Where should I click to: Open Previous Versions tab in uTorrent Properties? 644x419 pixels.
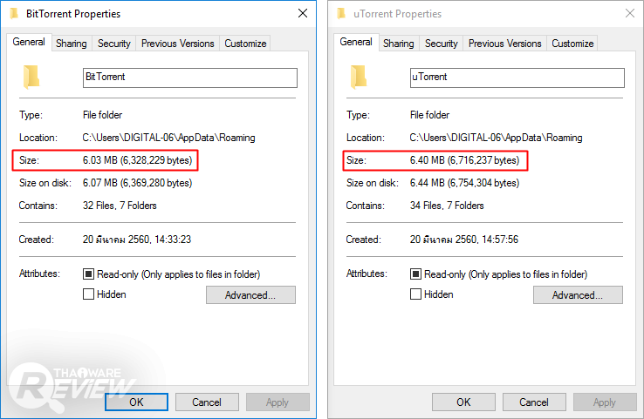pyautogui.click(x=504, y=44)
